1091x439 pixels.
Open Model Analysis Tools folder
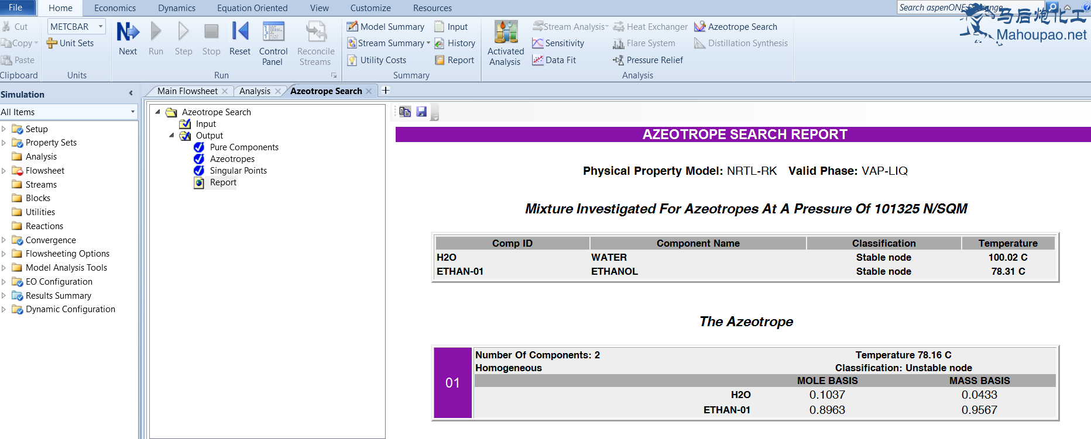click(x=66, y=268)
